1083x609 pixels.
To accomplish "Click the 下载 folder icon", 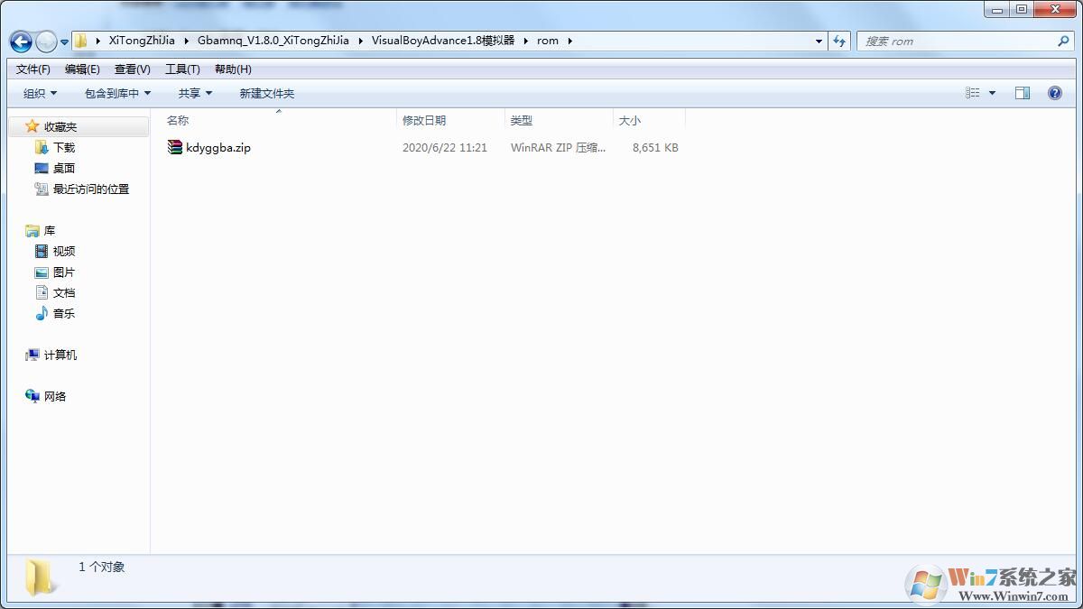I will click(41, 147).
